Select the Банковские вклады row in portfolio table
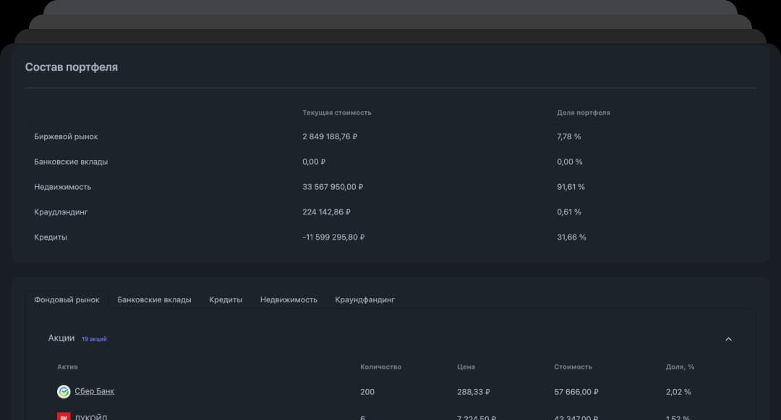781x420 pixels. tap(390, 162)
